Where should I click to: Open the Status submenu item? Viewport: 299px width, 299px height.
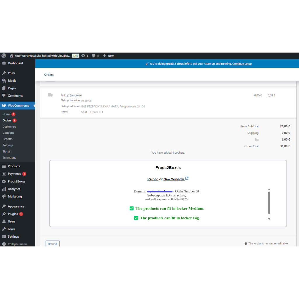click(x=6, y=152)
